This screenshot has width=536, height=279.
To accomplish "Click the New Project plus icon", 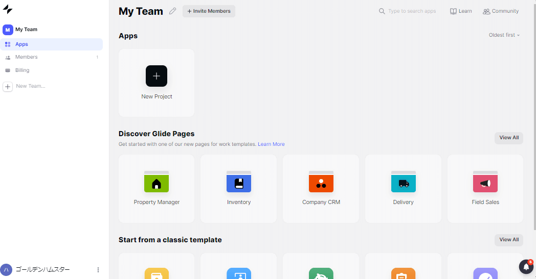I will pos(157,76).
